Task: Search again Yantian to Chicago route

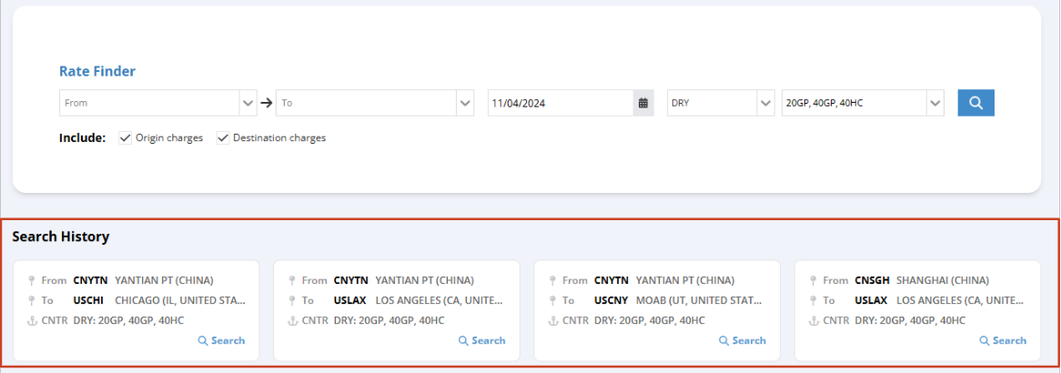Action: 221,340
